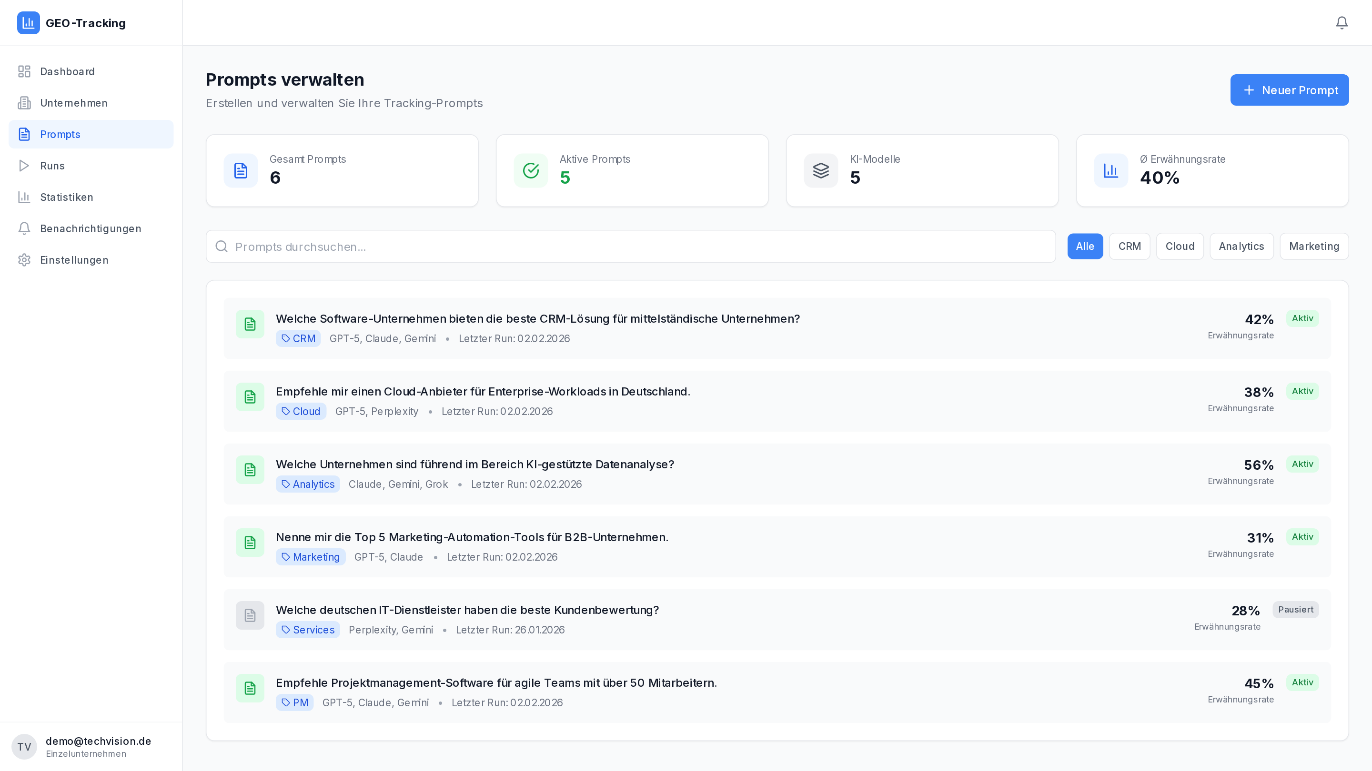Click the Prompts durchsuchen search field

[x=631, y=247]
